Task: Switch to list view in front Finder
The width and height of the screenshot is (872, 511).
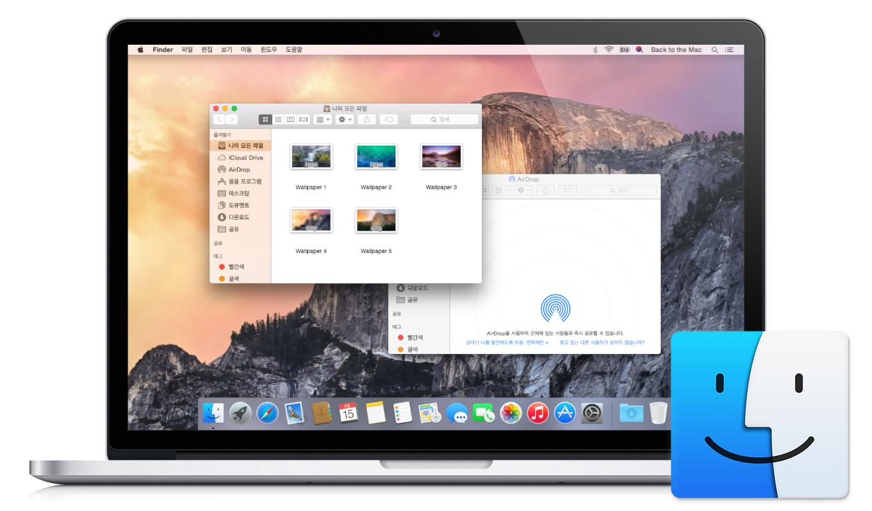Action: point(278,119)
